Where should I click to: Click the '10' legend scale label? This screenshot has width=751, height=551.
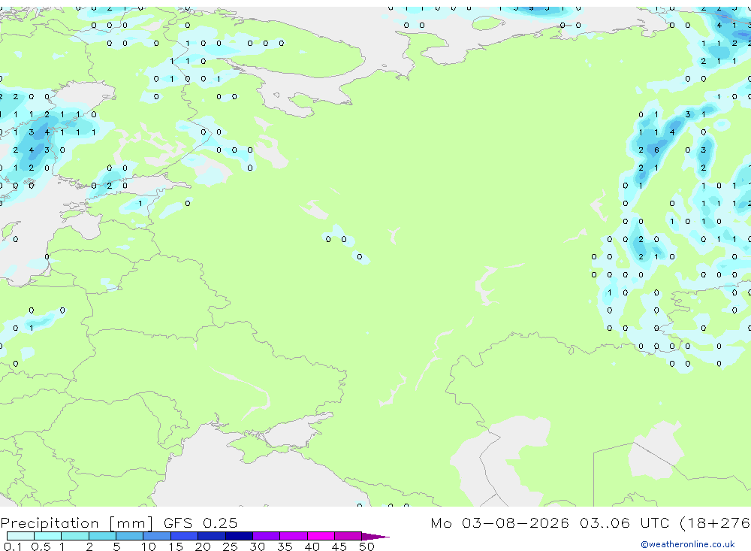point(149,546)
